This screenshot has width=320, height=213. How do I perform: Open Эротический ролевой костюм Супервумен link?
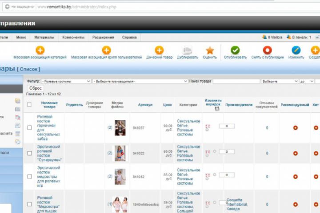[49, 153]
